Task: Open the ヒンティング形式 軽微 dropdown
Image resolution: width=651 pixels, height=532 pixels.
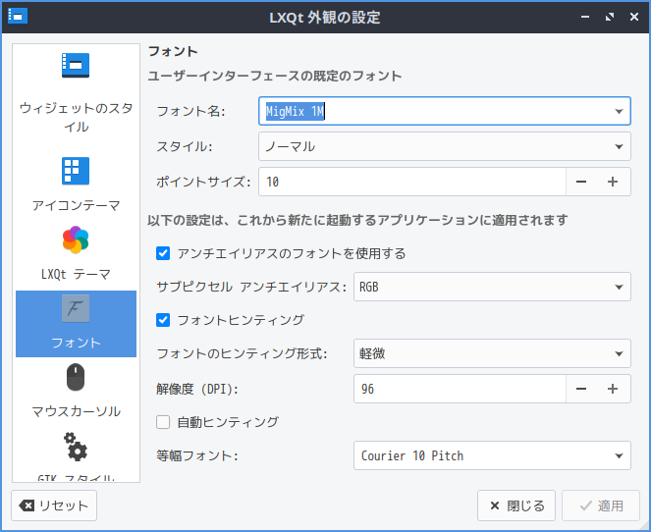Action: tap(492, 353)
